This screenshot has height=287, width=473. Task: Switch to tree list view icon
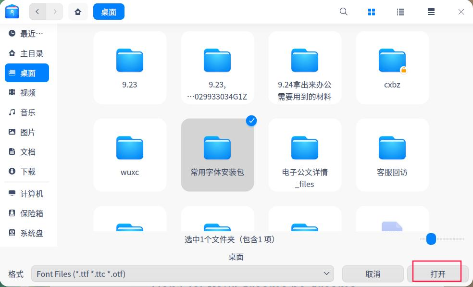click(431, 12)
